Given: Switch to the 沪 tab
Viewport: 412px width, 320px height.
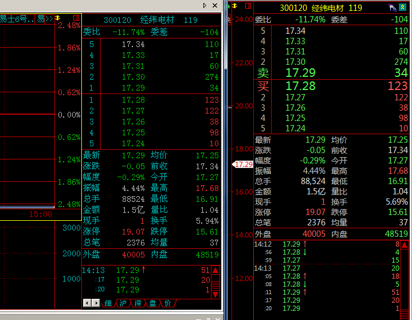Looking at the screenshot, I should 123,303.
